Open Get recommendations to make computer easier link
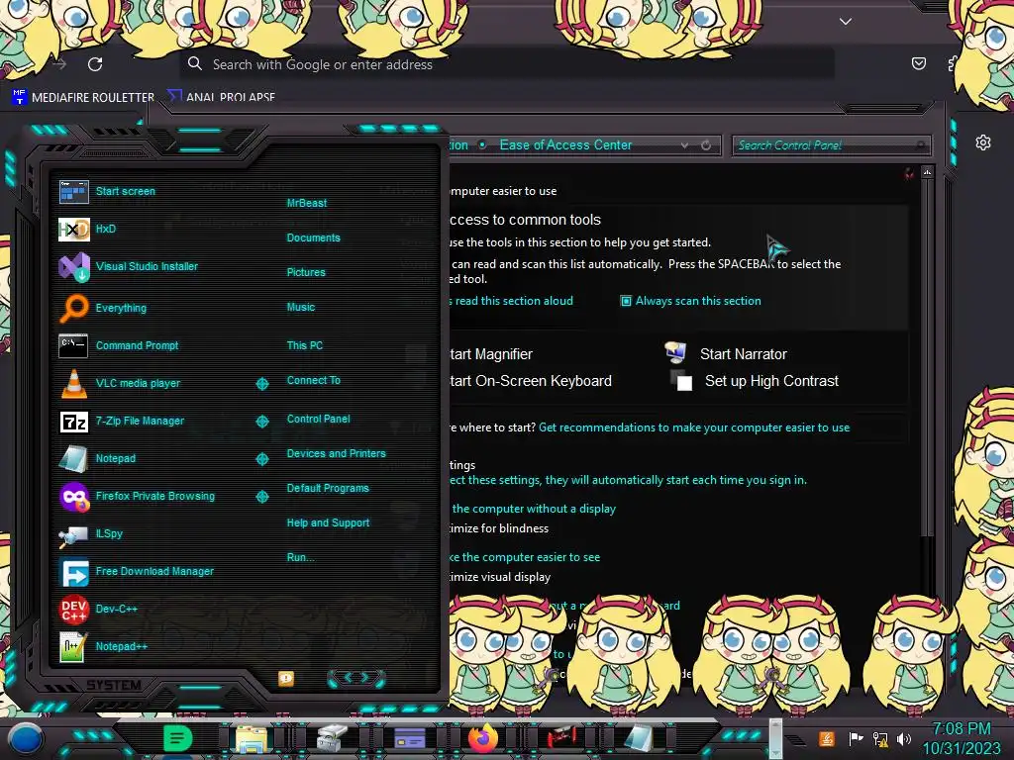1014x760 pixels. 694,427
